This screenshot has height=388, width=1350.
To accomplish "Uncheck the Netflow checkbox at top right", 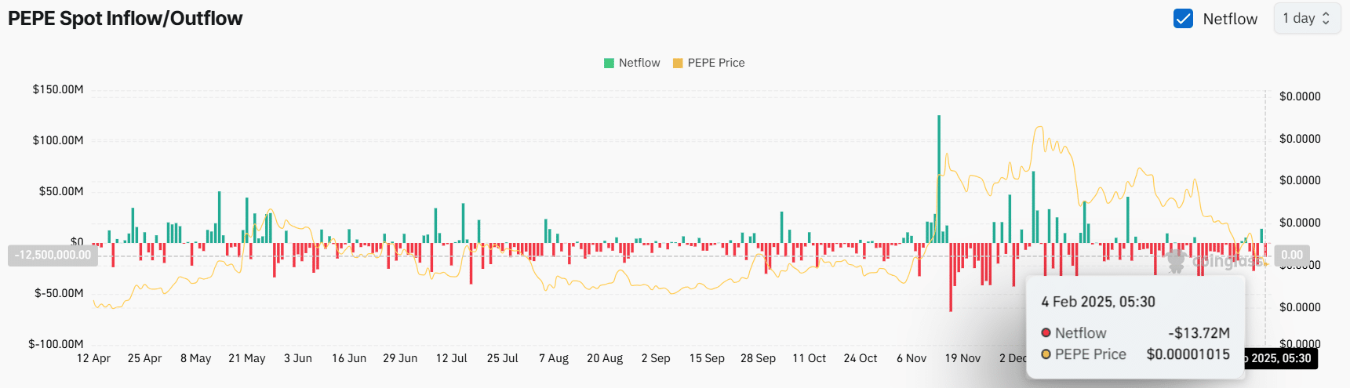I will click(x=1183, y=19).
